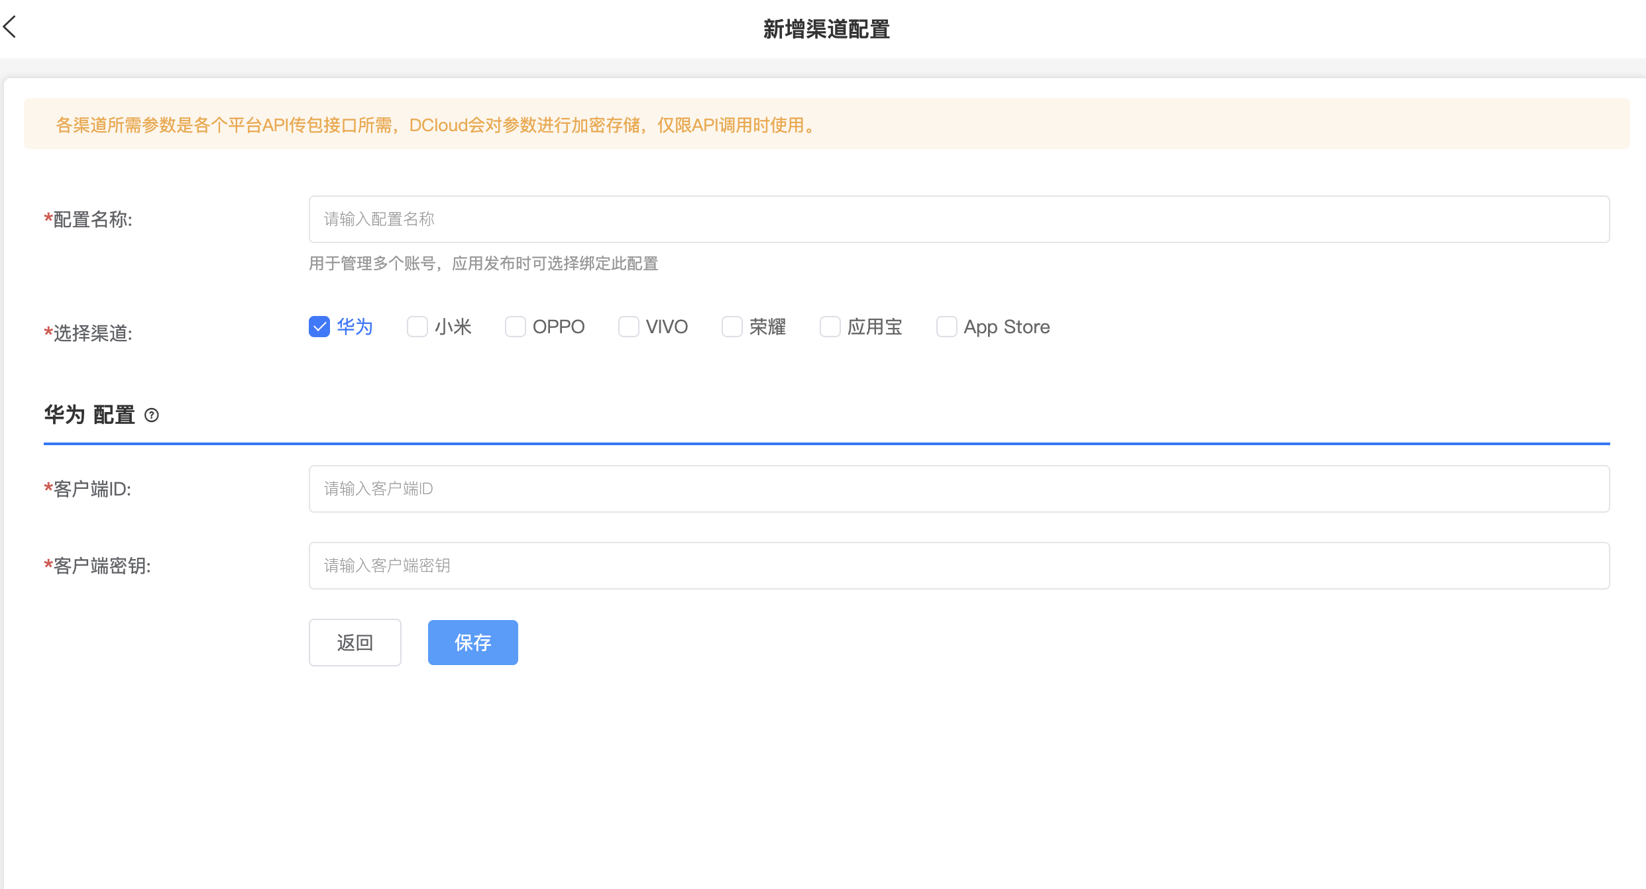Click into the 客户端ID input box
The height and width of the screenshot is (889, 1646).
(959, 489)
